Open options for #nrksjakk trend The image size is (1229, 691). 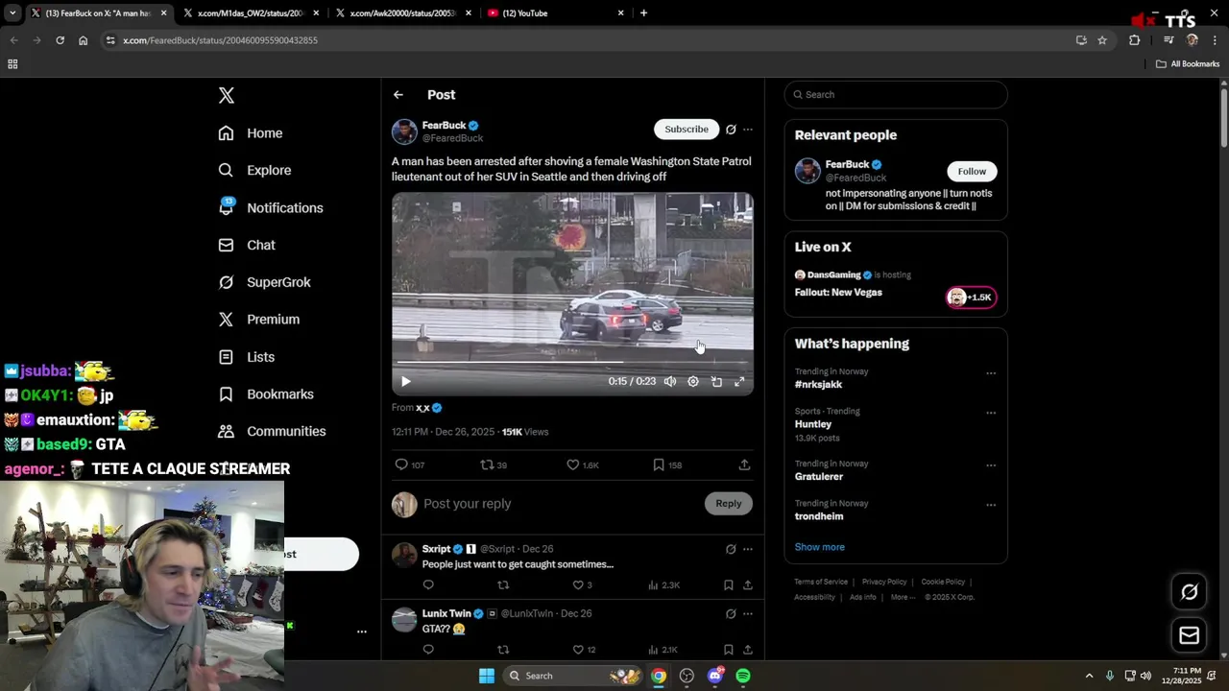991,373
